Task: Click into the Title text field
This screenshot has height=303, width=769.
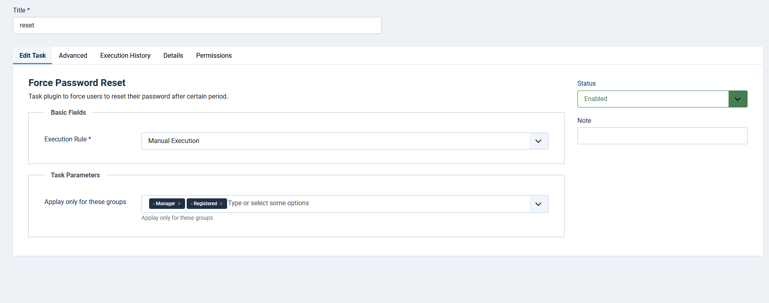Action: [197, 25]
